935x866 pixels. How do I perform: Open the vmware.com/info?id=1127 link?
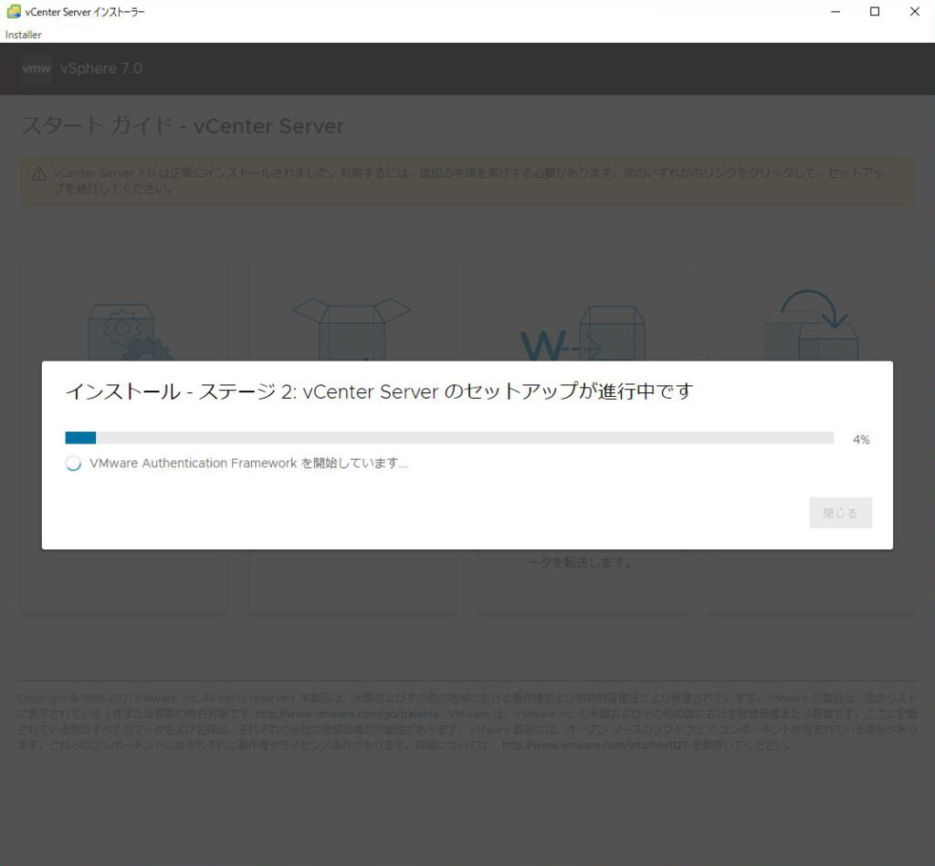[x=594, y=745]
